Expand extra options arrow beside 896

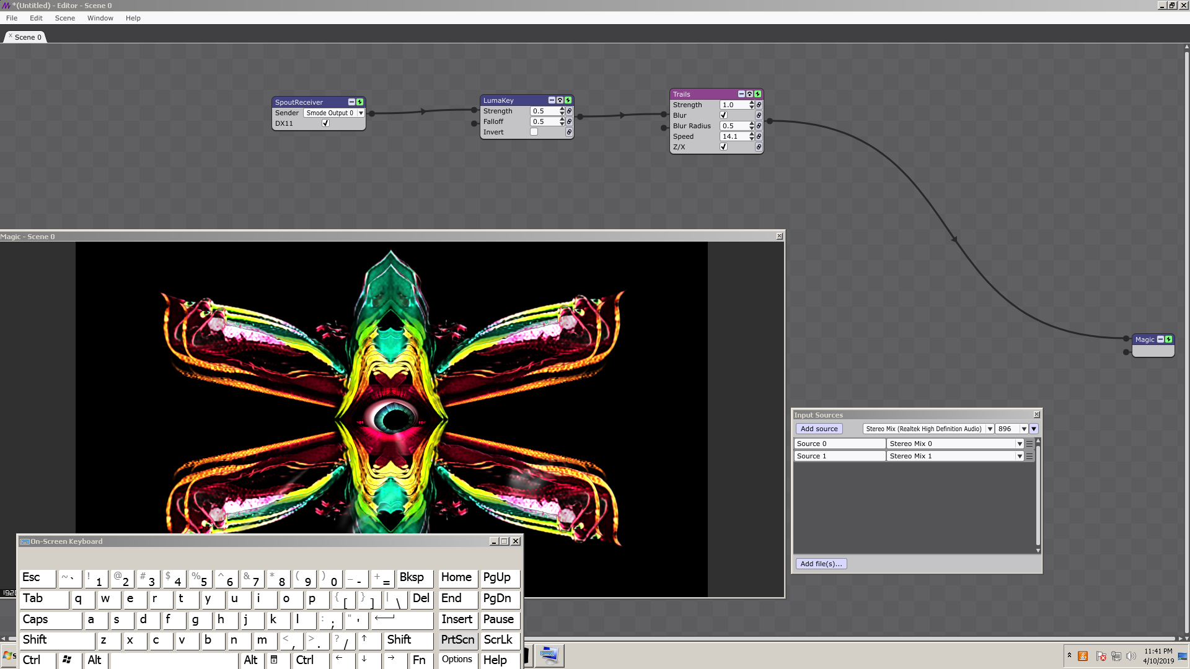pos(1034,429)
